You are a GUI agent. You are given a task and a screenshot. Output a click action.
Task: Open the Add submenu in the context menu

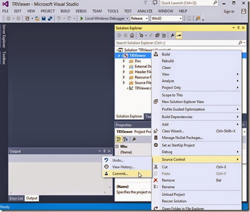(x=197, y=124)
